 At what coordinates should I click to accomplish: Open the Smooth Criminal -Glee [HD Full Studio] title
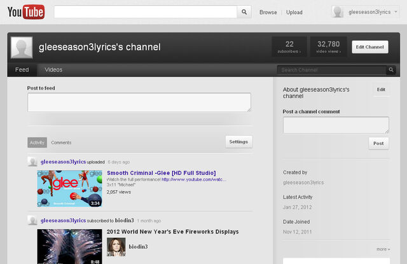coord(161,173)
